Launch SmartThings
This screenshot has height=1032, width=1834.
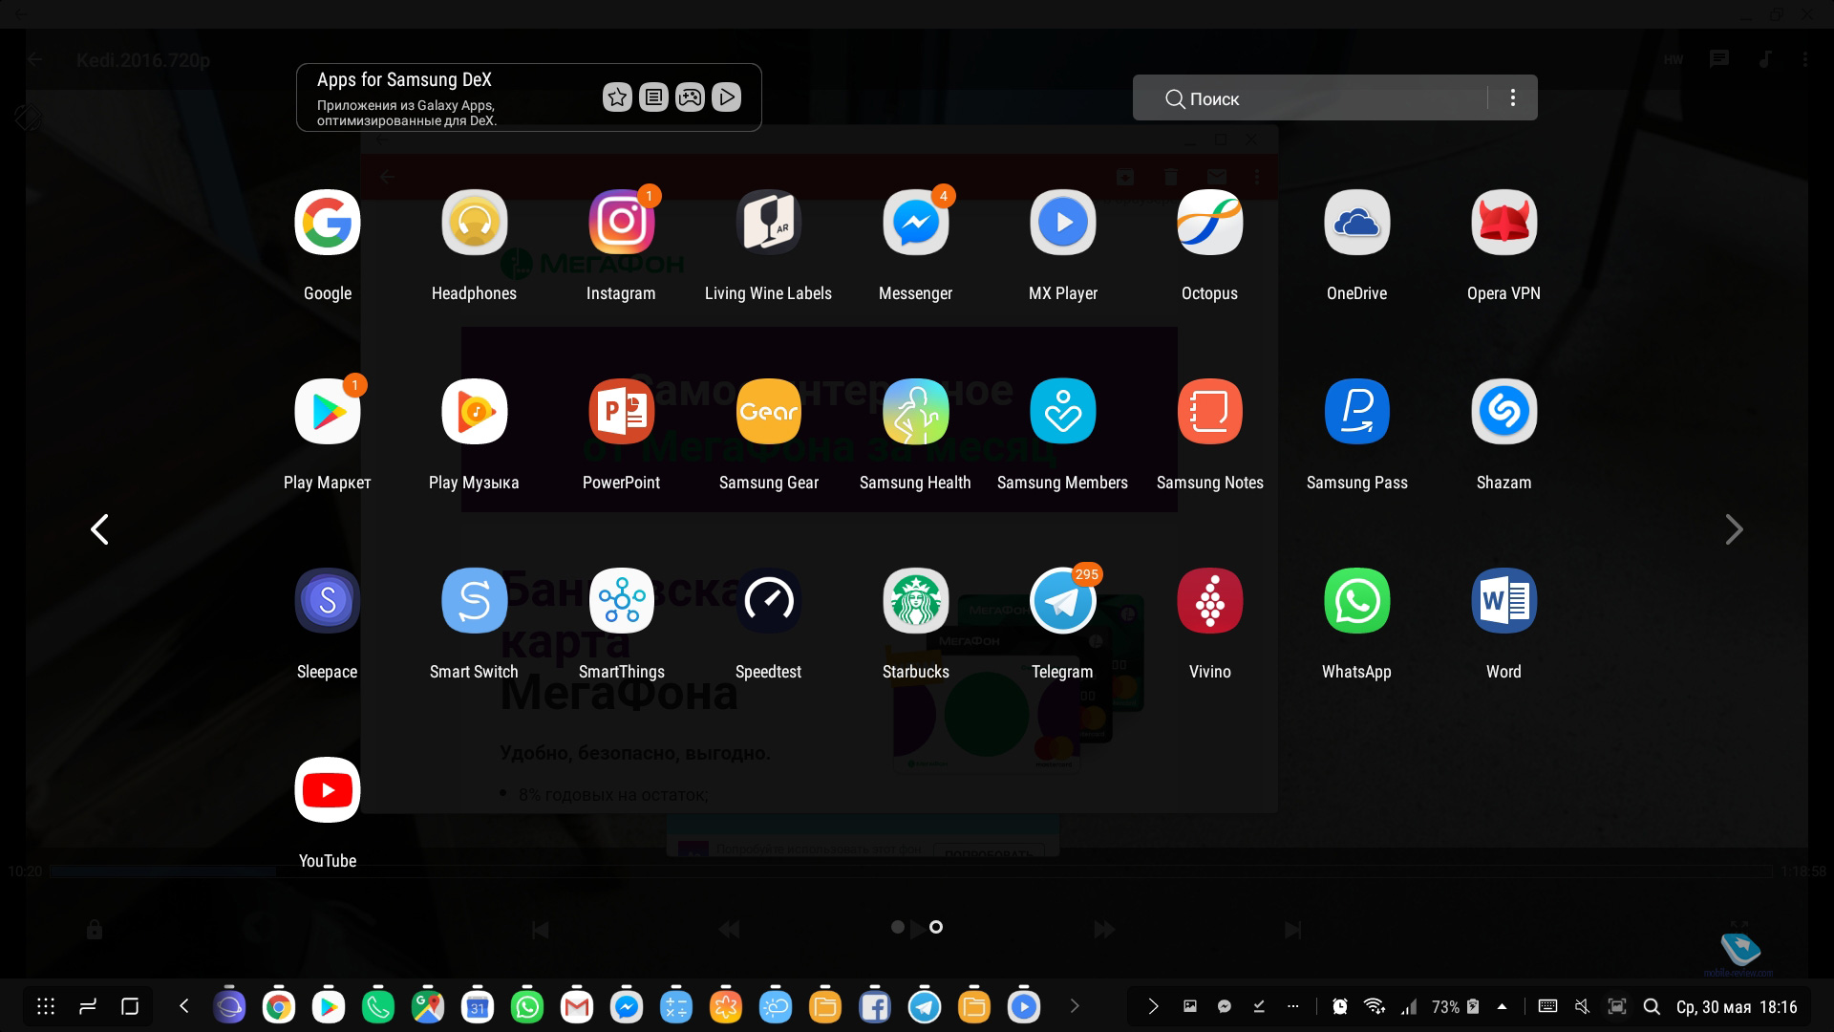point(621,601)
